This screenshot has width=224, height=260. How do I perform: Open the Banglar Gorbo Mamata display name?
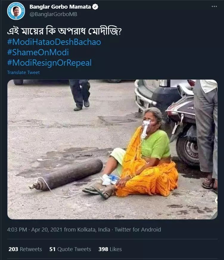pos(60,7)
